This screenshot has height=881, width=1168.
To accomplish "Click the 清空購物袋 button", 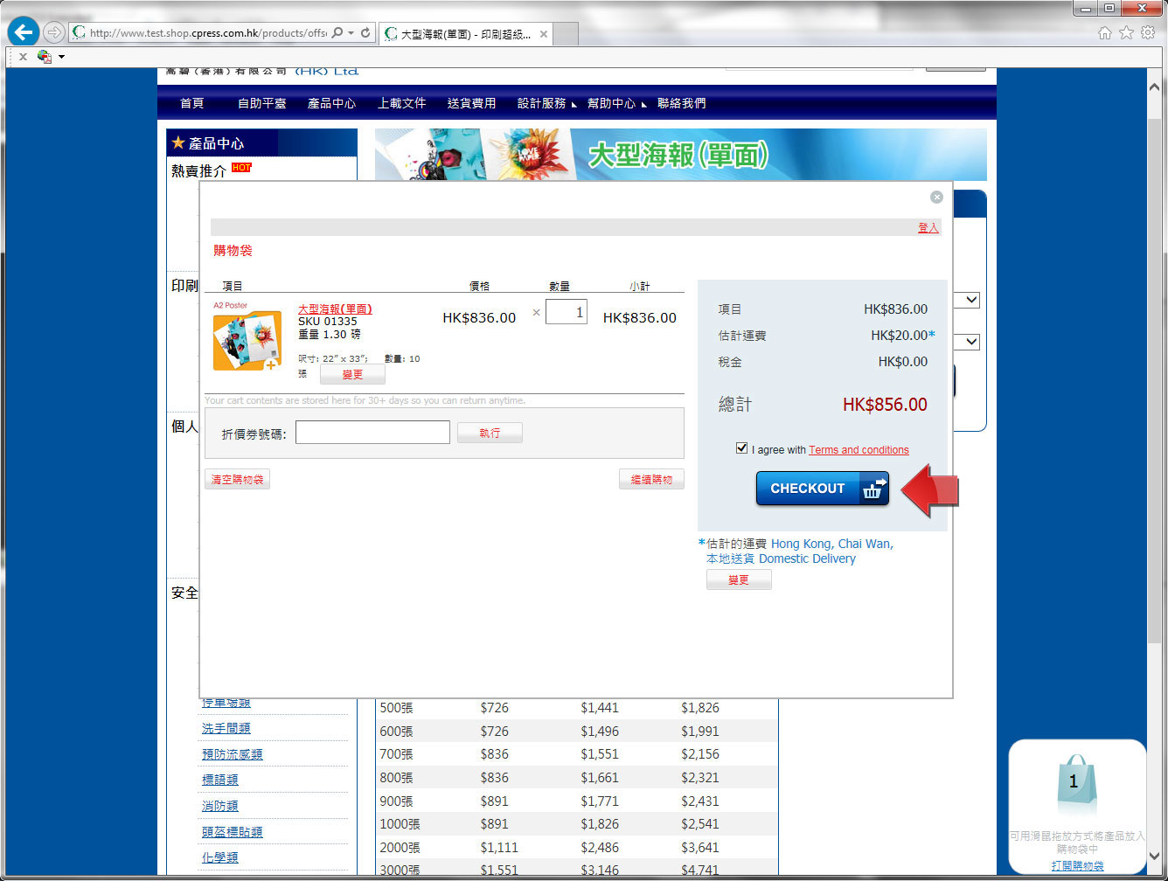I will click(237, 479).
